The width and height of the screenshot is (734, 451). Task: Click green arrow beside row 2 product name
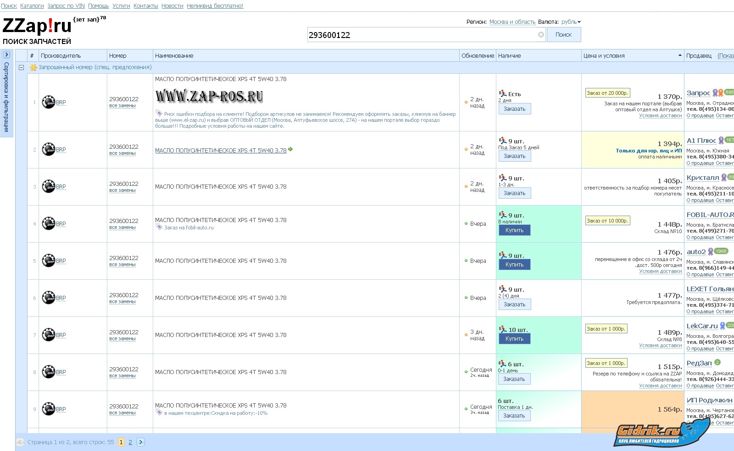[x=290, y=149]
